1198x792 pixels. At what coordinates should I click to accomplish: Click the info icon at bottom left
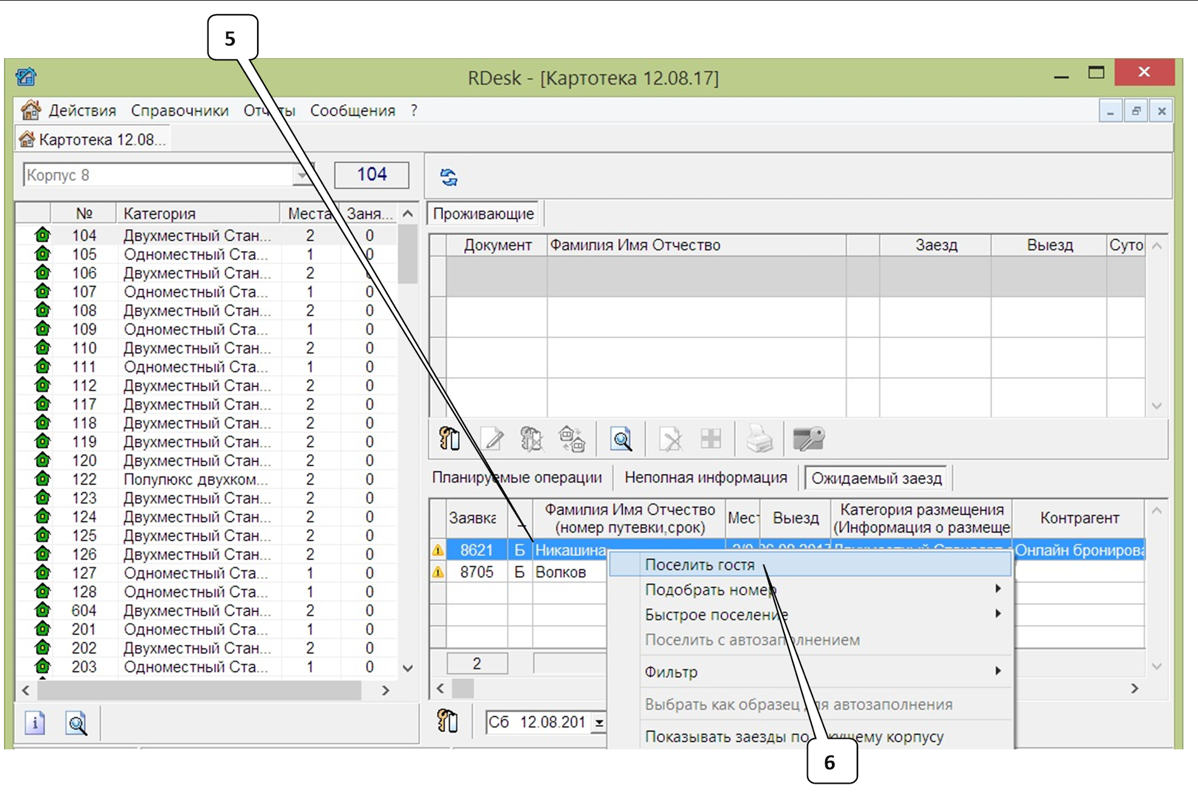pyautogui.click(x=35, y=722)
